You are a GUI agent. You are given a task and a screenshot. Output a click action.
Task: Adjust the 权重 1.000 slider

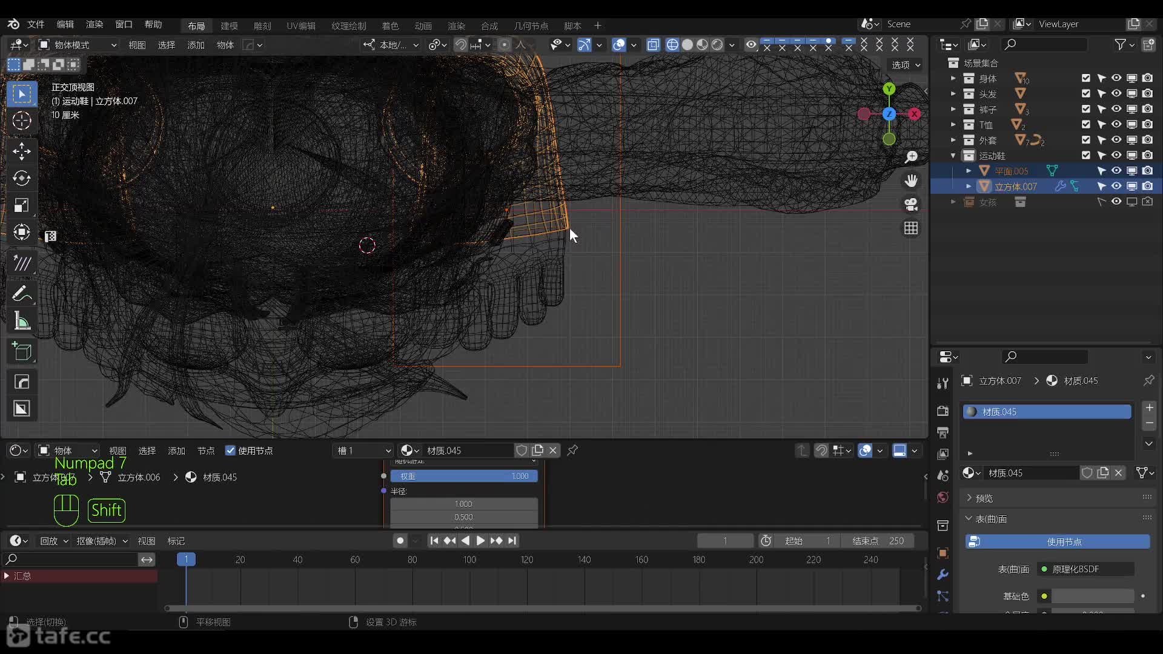(464, 476)
